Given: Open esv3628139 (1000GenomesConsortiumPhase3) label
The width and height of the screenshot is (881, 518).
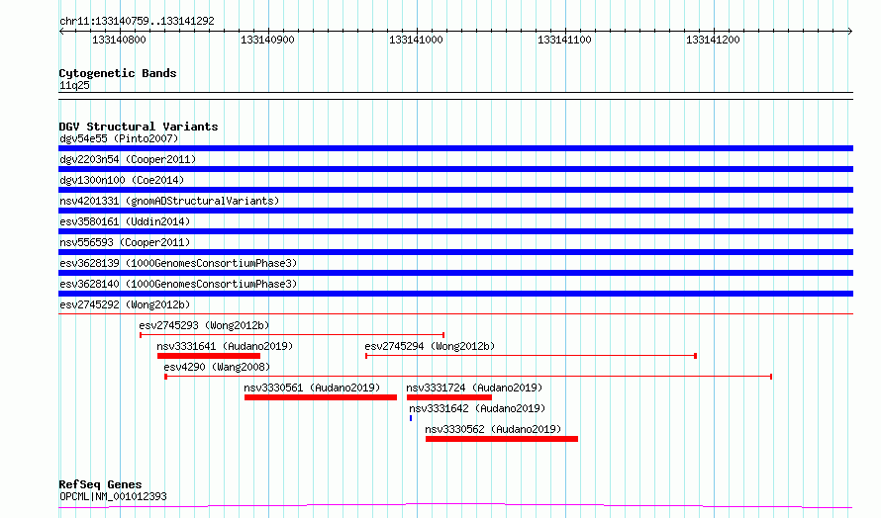Looking at the screenshot, I should 178,263.
